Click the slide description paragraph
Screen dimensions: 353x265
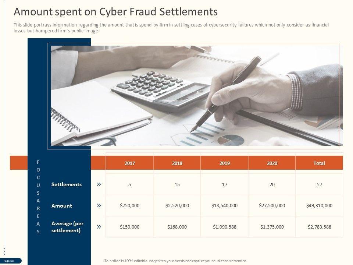pyautogui.click(x=171, y=28)
